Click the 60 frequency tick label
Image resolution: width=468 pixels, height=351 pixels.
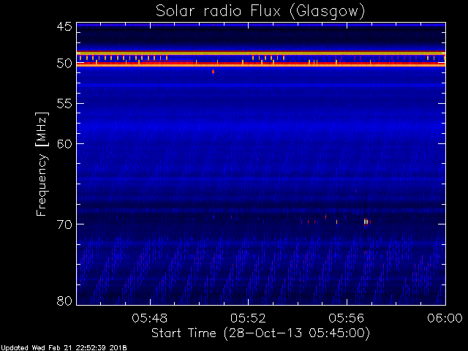[x=64, y=144]
